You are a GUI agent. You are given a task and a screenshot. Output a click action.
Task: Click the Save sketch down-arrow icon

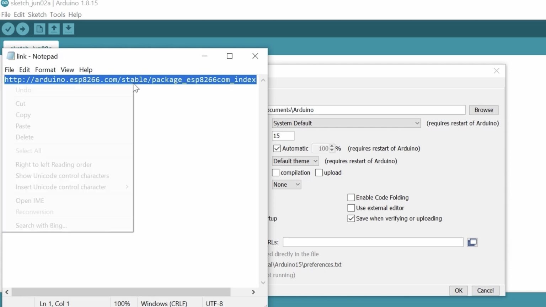point(69,29)
